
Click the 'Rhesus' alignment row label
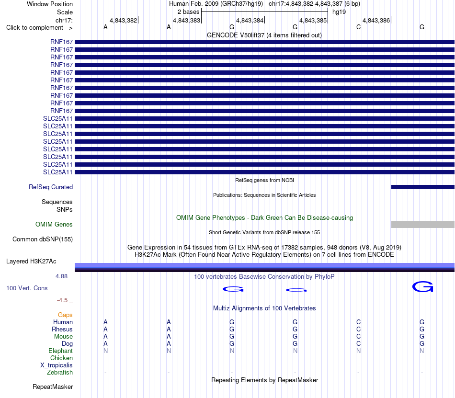[x=62, y=329]
